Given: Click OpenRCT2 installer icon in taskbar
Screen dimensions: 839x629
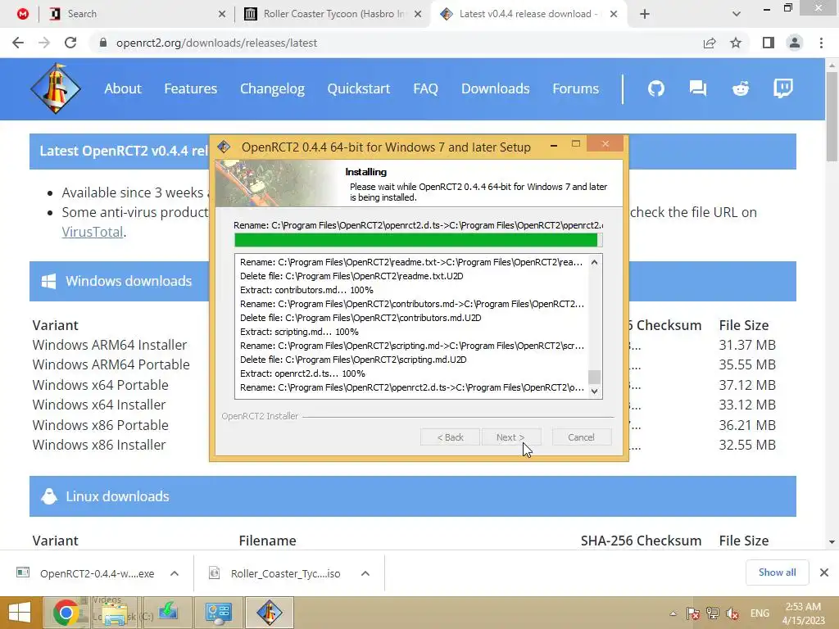Looking at the screenshot, I should pos(269,613).
